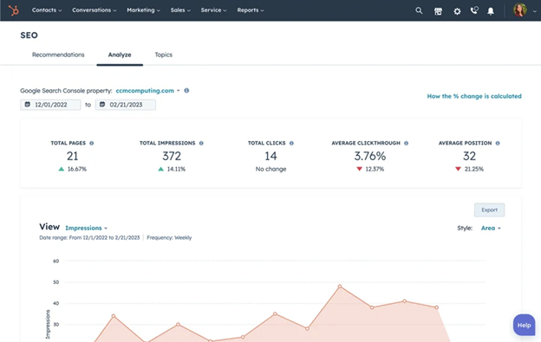541x342 pixels.
Task: Open the account dropdown chevron beside avatar
Action: pos(534,11)
